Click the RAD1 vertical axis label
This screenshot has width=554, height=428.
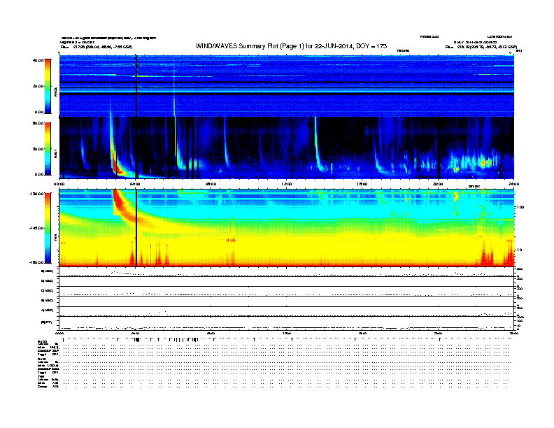coord(55,153)
